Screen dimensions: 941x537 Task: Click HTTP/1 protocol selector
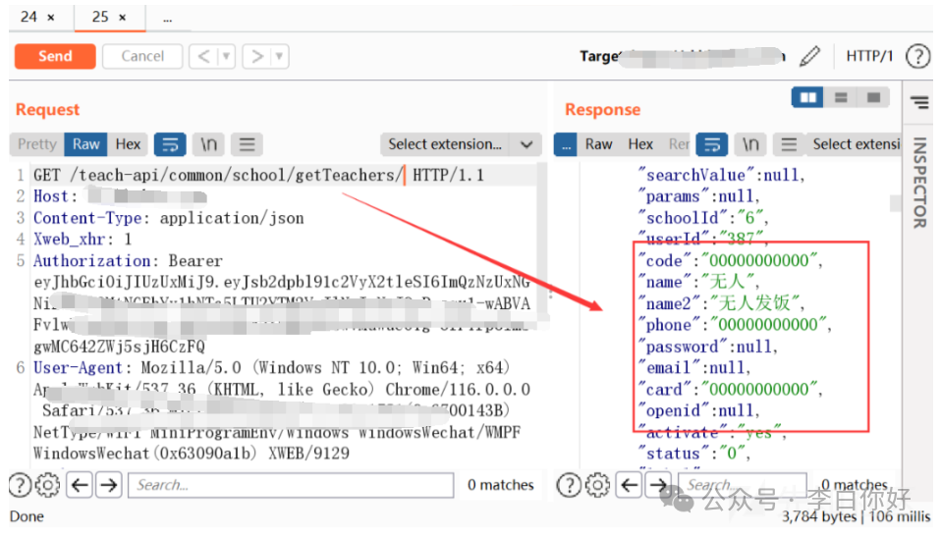coord(869,56)
